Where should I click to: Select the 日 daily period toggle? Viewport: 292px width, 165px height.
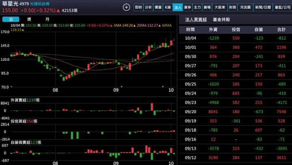11,19
